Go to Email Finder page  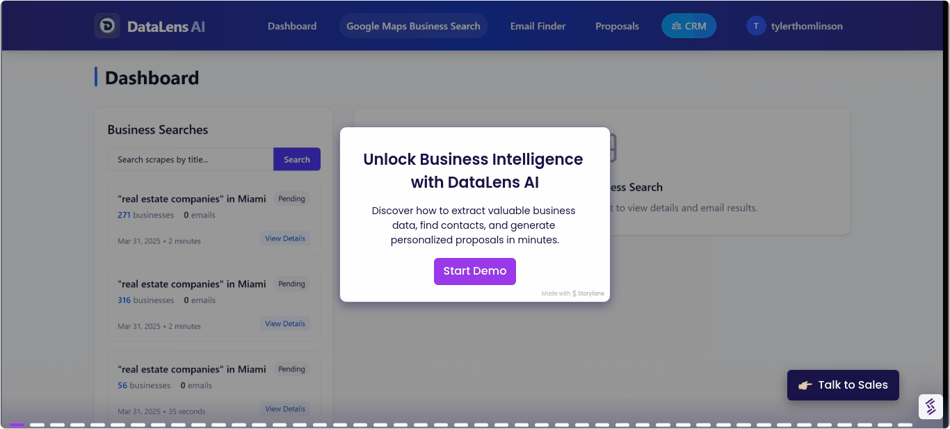(x=538, y=26)
